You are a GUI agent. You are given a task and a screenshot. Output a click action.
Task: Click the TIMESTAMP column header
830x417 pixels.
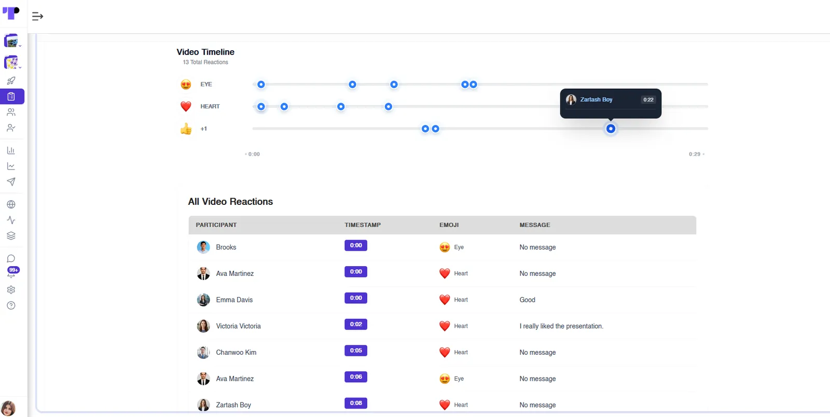pyautogui.click(x=363, y=225)
